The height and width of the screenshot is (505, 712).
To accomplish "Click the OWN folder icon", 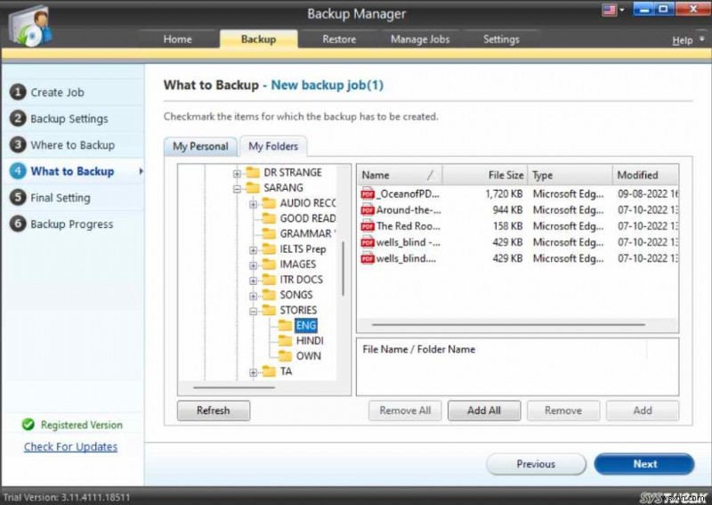I will point(285,356).
